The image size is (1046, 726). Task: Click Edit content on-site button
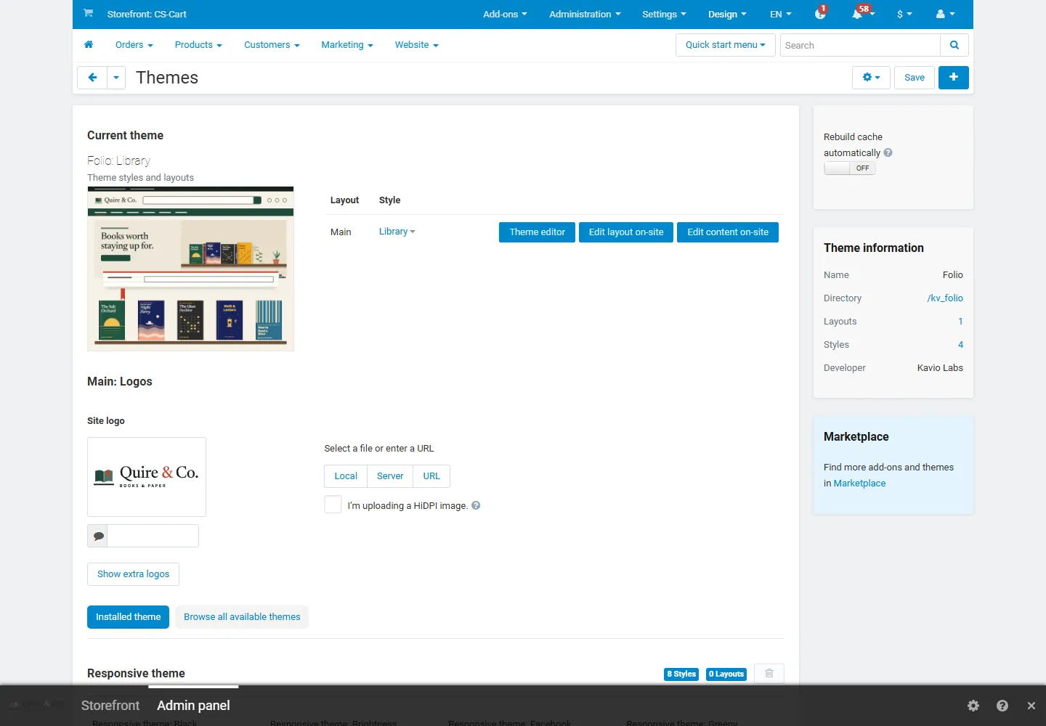728,232
